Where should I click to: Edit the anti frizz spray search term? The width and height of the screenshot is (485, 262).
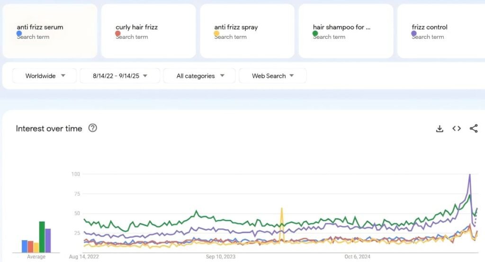coord(236,27)
